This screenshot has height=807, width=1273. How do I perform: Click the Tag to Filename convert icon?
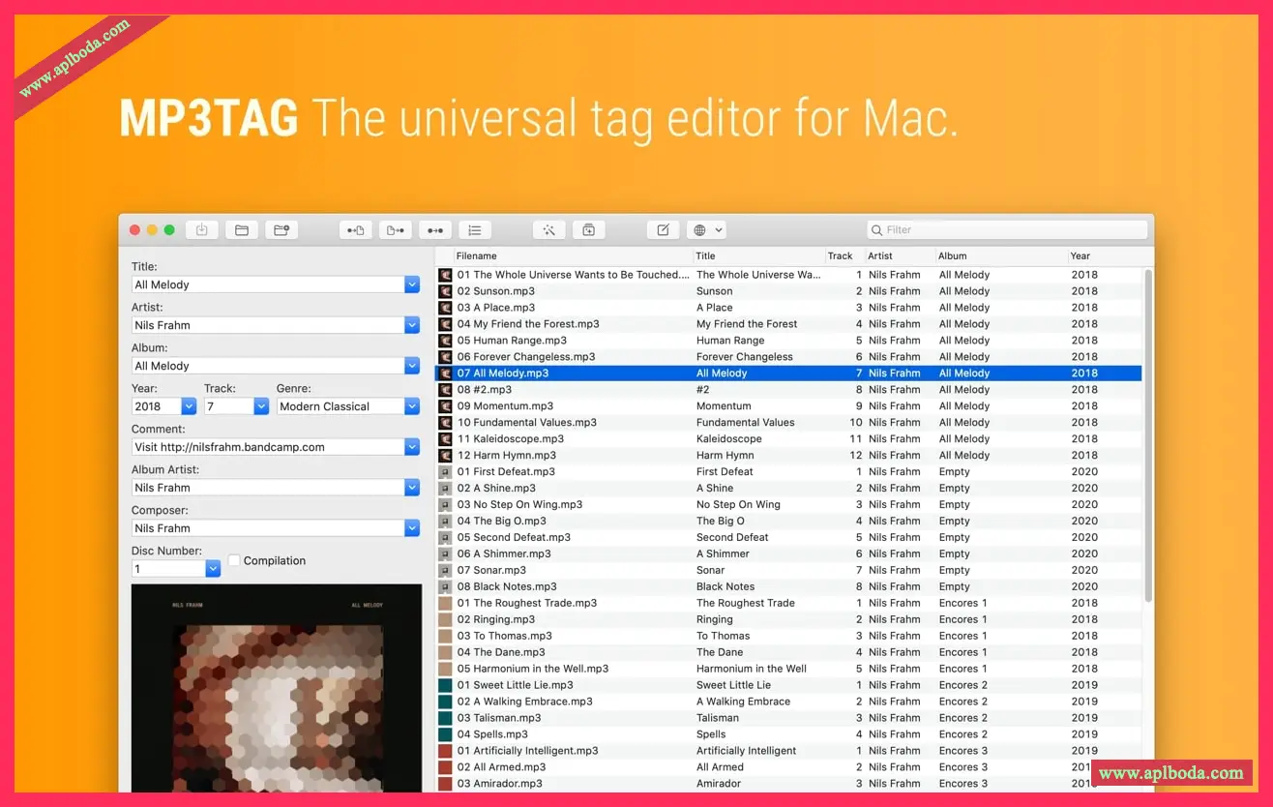356,230
